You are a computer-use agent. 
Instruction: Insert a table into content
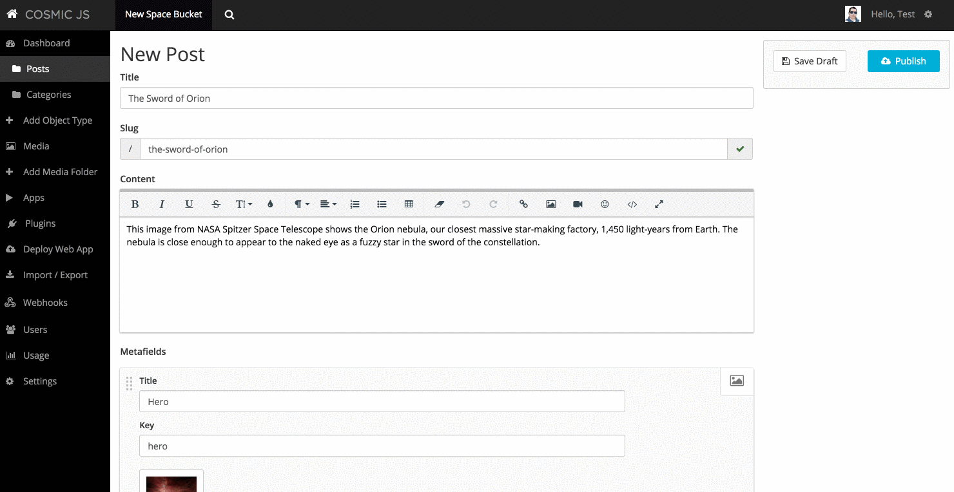pos(409,204)
